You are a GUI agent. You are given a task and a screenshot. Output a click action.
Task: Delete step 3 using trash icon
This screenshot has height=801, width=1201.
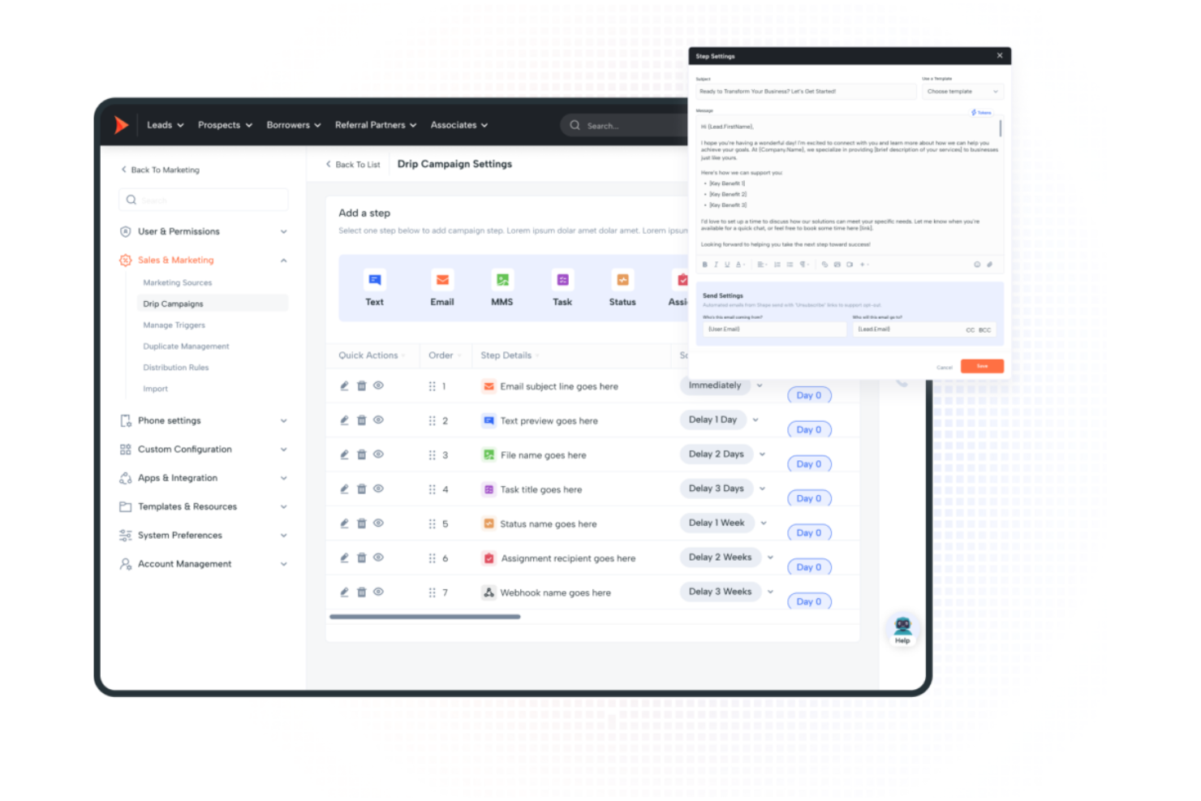point(362,455)
